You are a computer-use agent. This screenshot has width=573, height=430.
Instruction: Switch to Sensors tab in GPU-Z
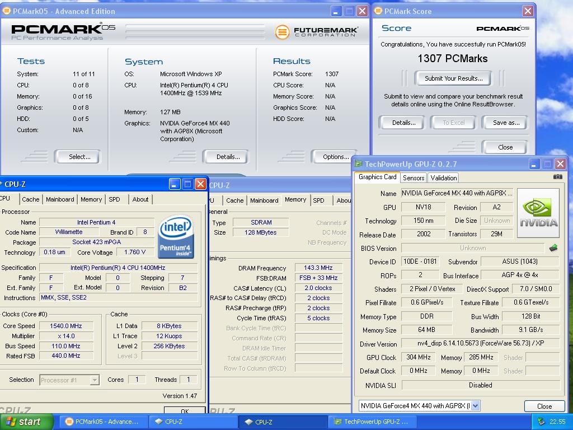point(414,178)
